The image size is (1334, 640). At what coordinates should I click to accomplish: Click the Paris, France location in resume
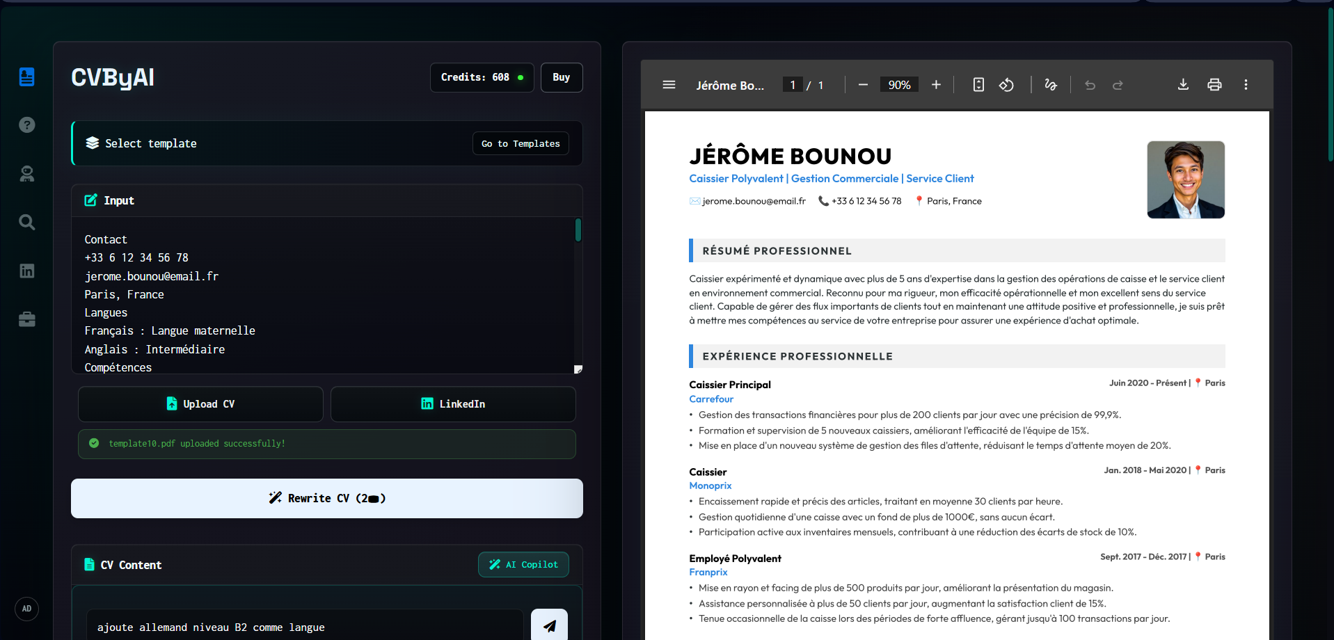(954, 201)
